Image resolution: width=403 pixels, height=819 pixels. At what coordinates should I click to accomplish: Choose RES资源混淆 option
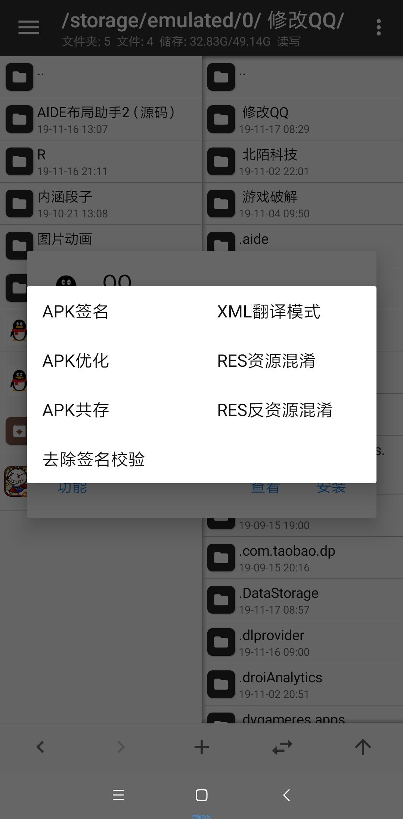(x=266, y=360)
